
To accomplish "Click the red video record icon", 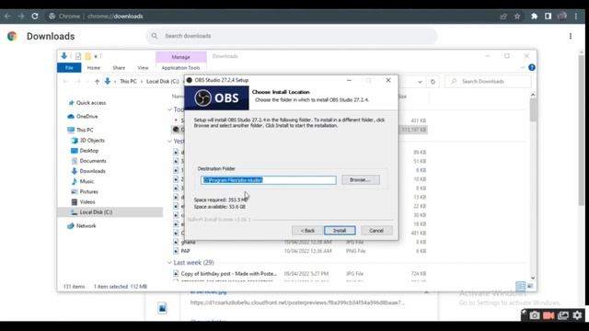I will click(549, 315).
